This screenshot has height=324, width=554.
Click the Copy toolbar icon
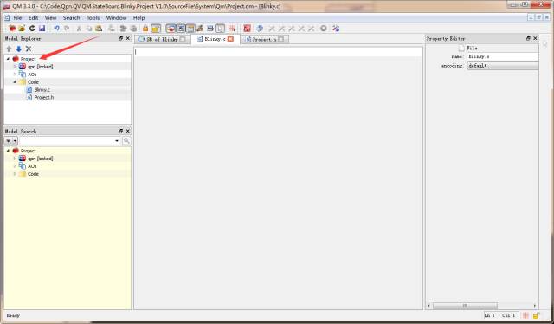click(88, 29)
